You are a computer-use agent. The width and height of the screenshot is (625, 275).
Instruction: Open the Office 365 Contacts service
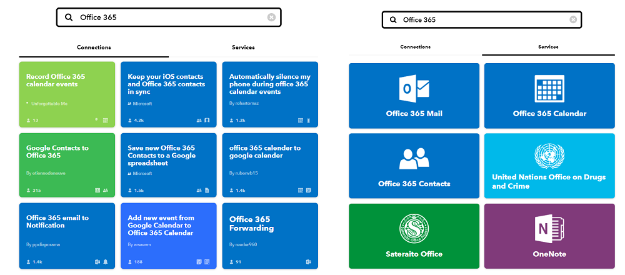(x=414, y=166)
